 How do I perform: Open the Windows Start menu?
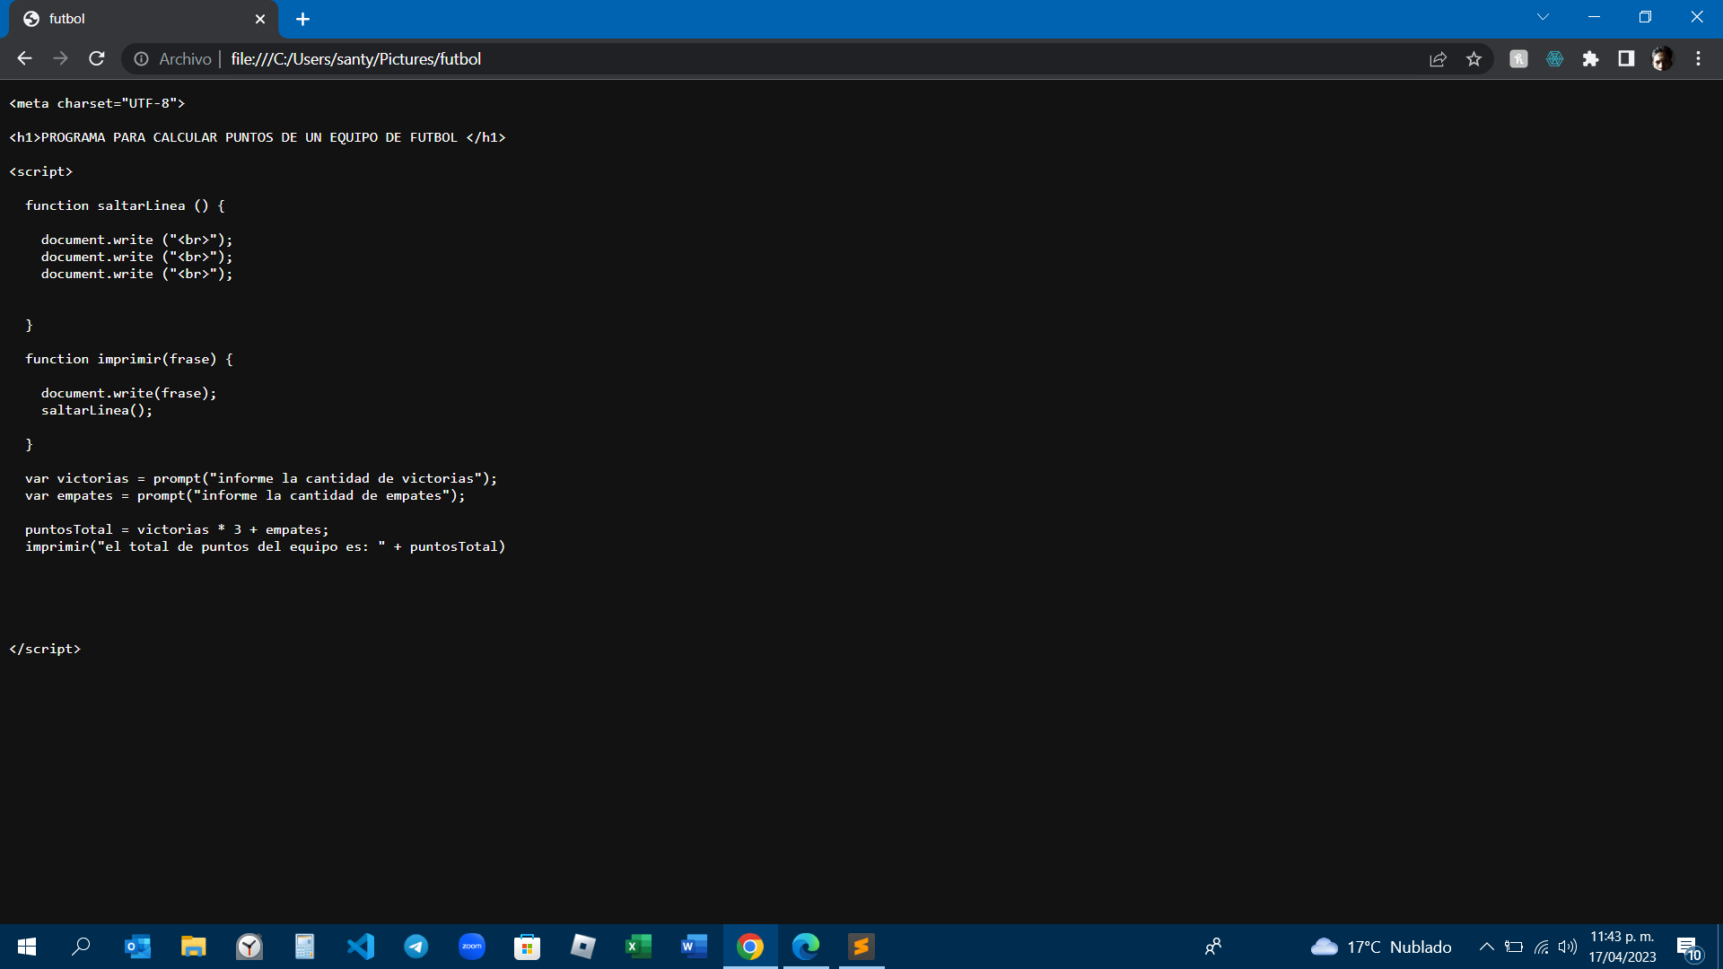27,947
